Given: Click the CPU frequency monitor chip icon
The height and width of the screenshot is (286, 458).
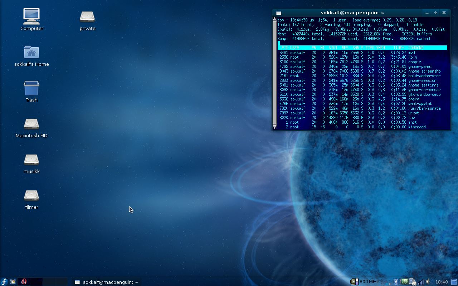Looking at the screenshot, I should 354,282.
